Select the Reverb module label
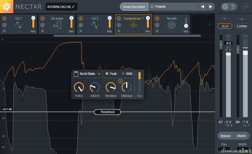 [172, 19]
